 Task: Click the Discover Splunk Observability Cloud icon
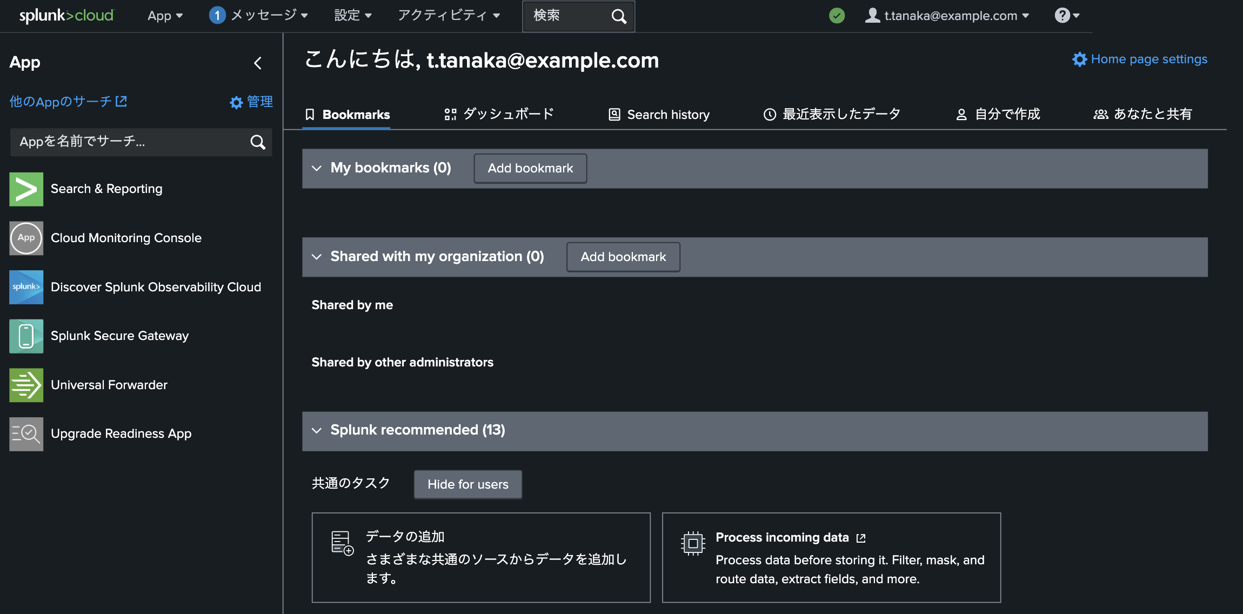(26, 287)
